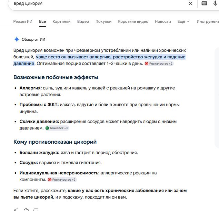219x211 pixels.
Task: Open the Покупки tab
Action: (103, 21)
